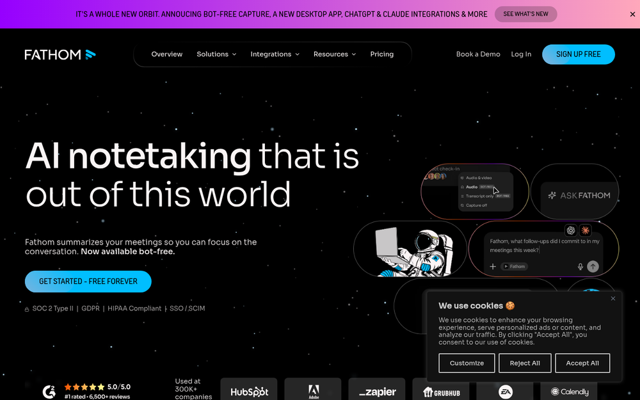Click the lock icon beside SOC 2 Type II
The width and height of the screenshot is (640, 400).
(x=27, y=309)
